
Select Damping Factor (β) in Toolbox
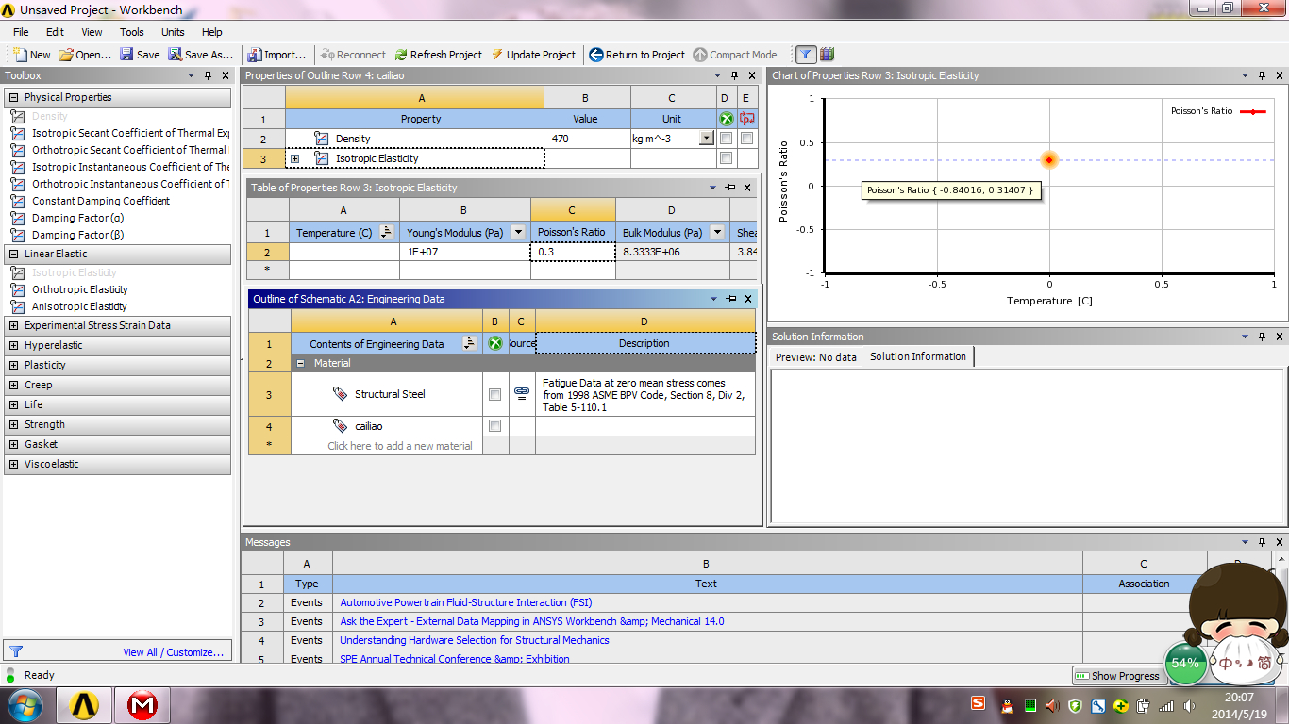[x=77, y=235]
